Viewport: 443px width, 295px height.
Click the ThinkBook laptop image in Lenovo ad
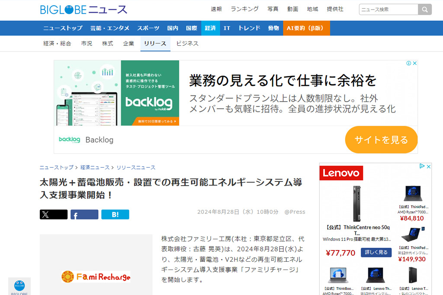pyautogui.click(x=338, y=275)
